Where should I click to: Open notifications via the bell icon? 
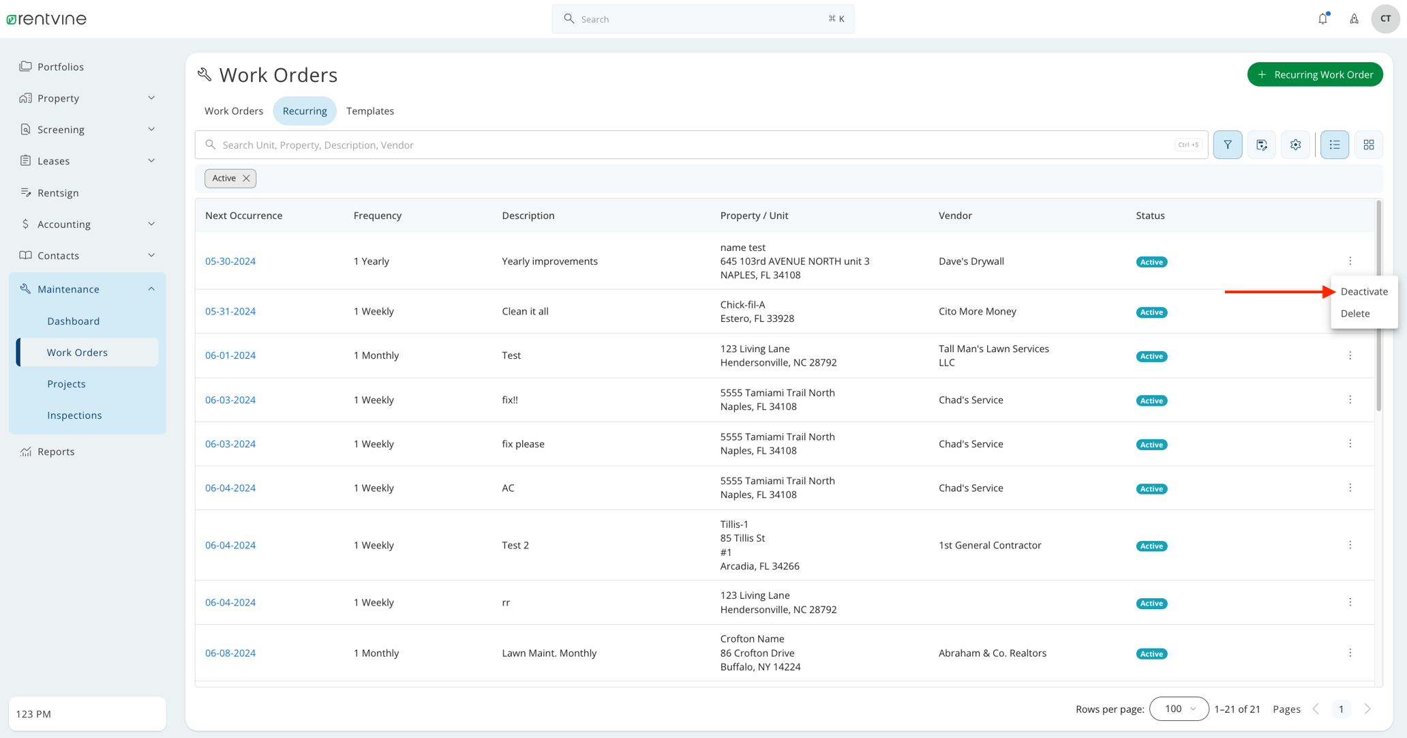1323,18
